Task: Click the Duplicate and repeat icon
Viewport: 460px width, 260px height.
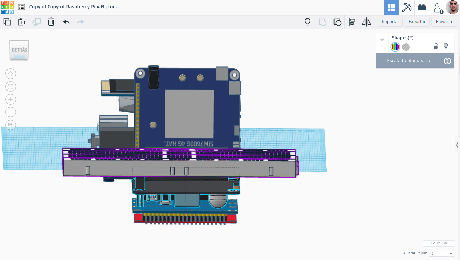Action: (x=37, y=22)
